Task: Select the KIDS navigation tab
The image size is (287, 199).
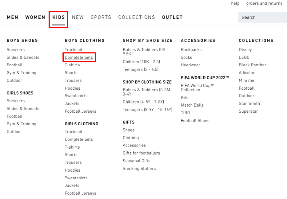Action: [58, 17]
